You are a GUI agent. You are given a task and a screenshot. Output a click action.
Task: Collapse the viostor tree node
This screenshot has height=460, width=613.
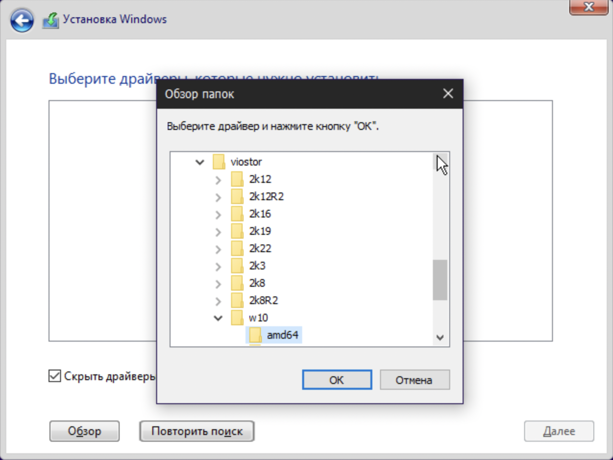[200, 162]
